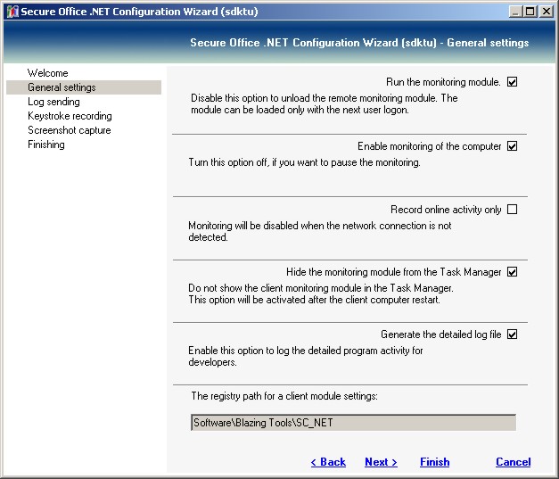Go to the Log sending page

53,102
